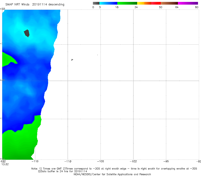The width and height of the screenshot is (201, 176).
Task: Click the brown 50-64 color bar segment
Action: tap(169, 3)
